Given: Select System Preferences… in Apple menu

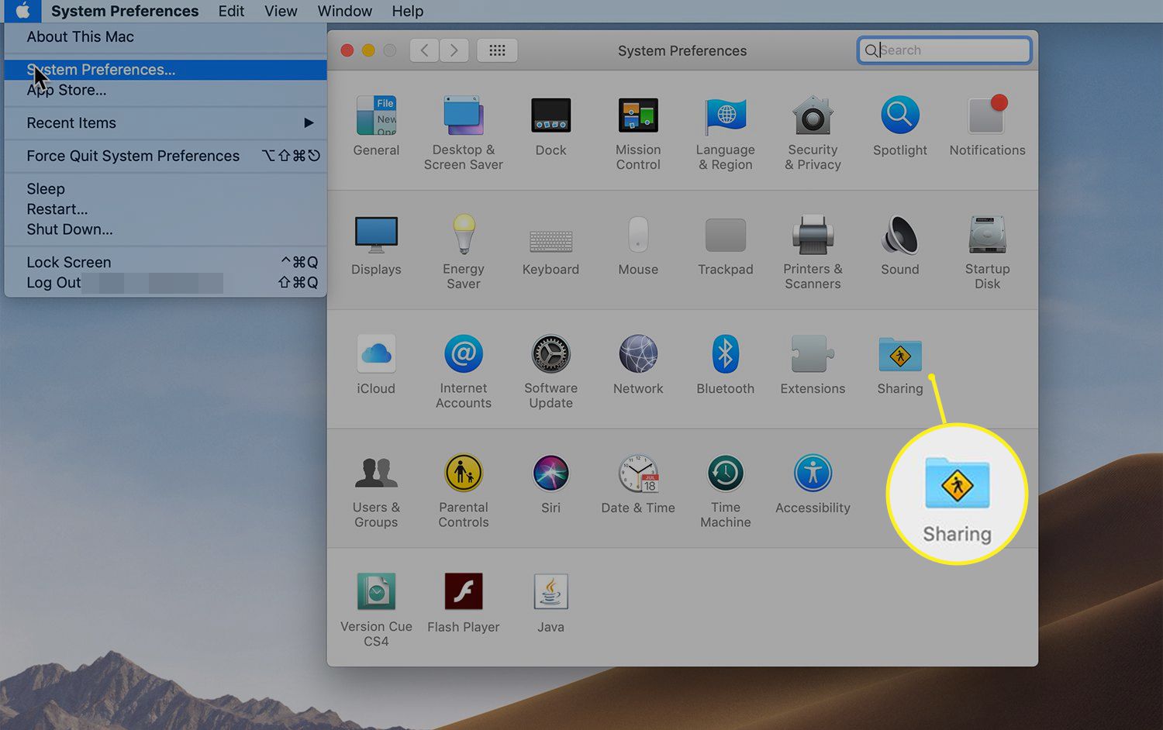Looking at the screenshot, I should pos(165,70).
